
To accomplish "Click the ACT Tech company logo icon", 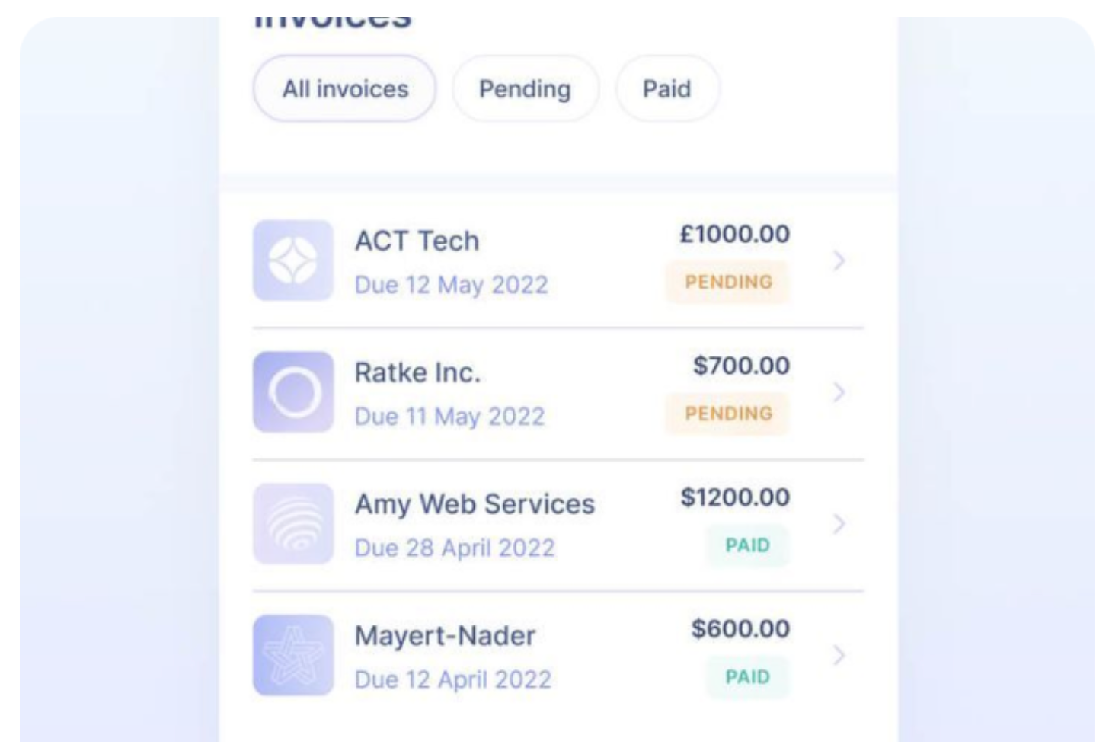I will 293,260.
